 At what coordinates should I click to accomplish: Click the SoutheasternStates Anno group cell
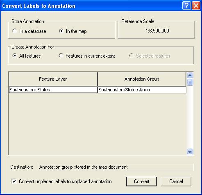[142, 90]
